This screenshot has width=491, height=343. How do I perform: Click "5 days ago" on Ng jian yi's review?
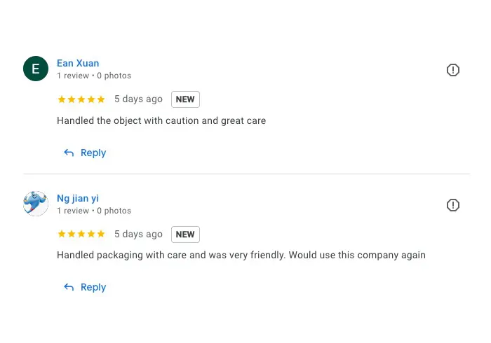(138, 234)
